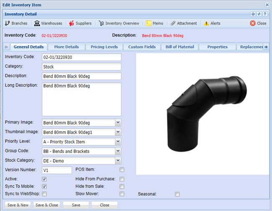Click the Save & Close button
Viewport: 272px width, 211px height.
(47, 205)
